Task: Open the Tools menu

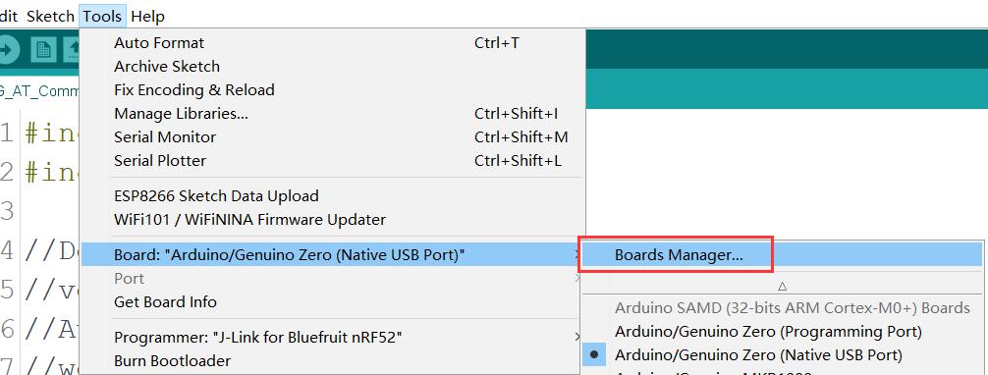Action: pos(103,16)
